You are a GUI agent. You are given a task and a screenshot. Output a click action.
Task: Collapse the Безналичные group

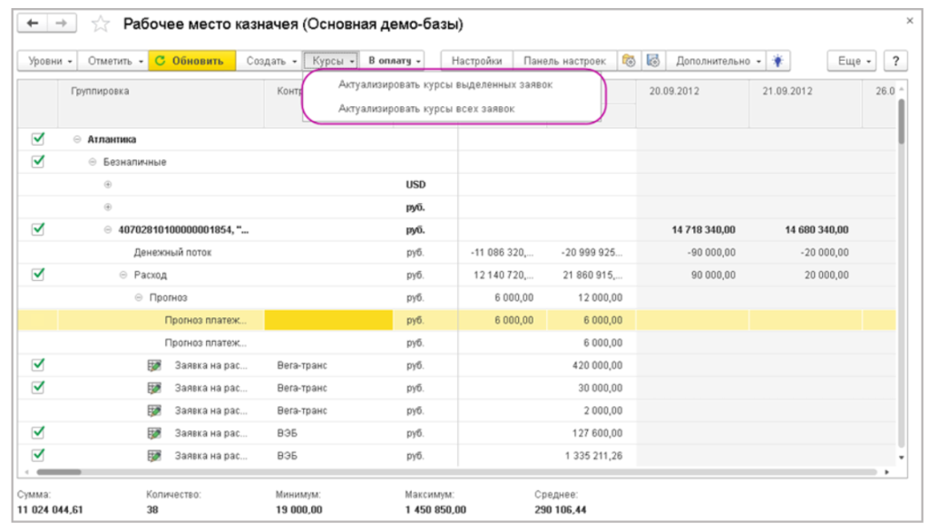tap(93, 161)
